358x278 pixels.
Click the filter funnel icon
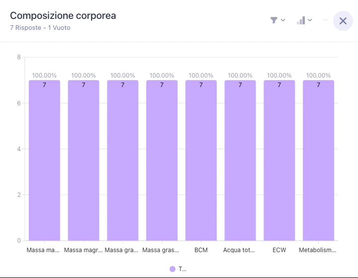click(x=274, y=20)
